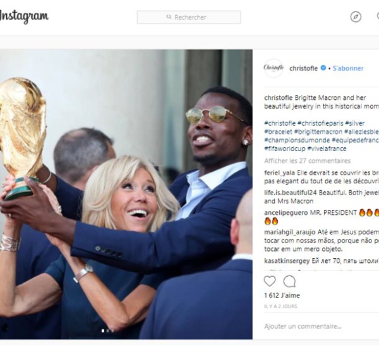Open the #fifaworldcup hashtag
Image resolution: width=379 pixels, height=345 pixels.
[285, 148]
